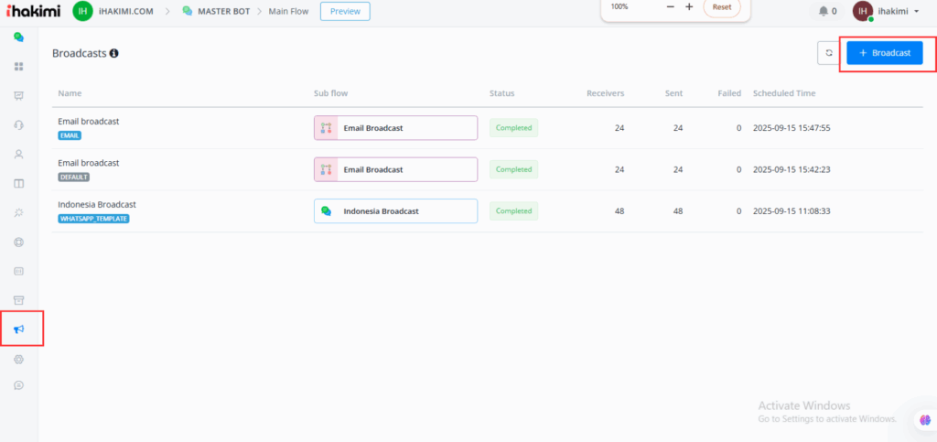Click the Preview button

pyautogui.click(x=345, y=11)
